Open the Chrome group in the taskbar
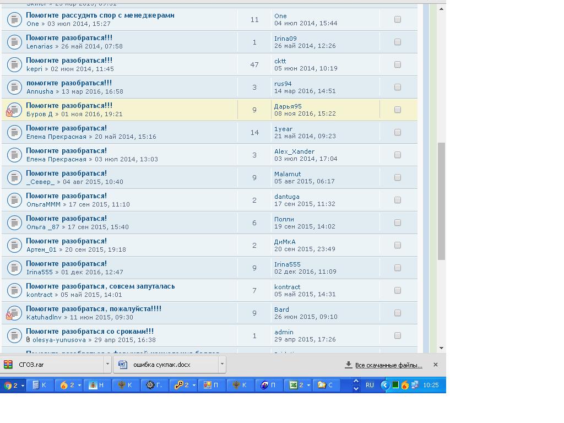 pos(14,385)
